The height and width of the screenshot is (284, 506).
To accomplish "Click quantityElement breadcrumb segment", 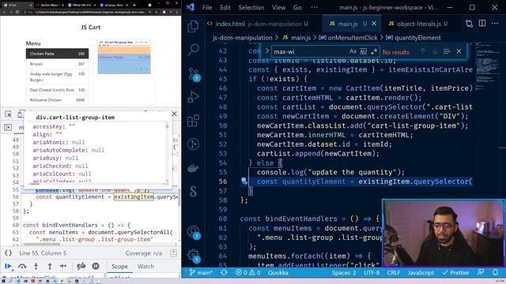I will click(x=417, y=38).
